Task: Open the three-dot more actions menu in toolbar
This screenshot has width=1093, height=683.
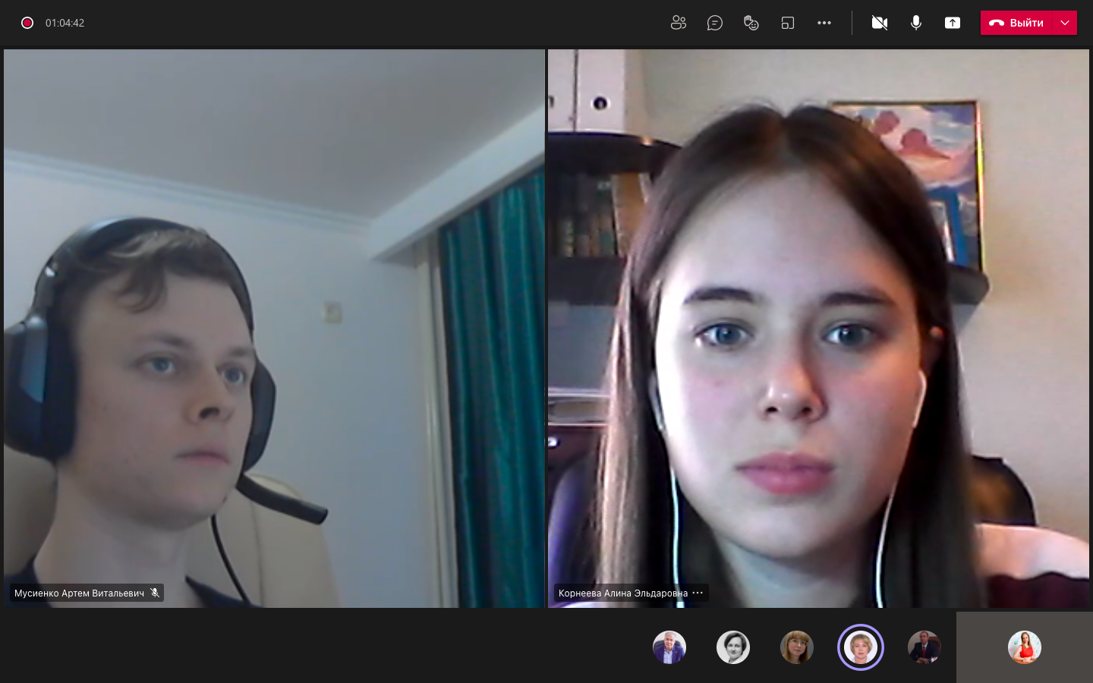Action: [824, 23]
